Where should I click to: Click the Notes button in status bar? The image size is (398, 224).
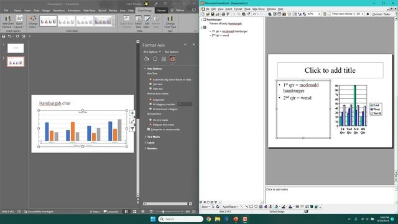(95, 212)
